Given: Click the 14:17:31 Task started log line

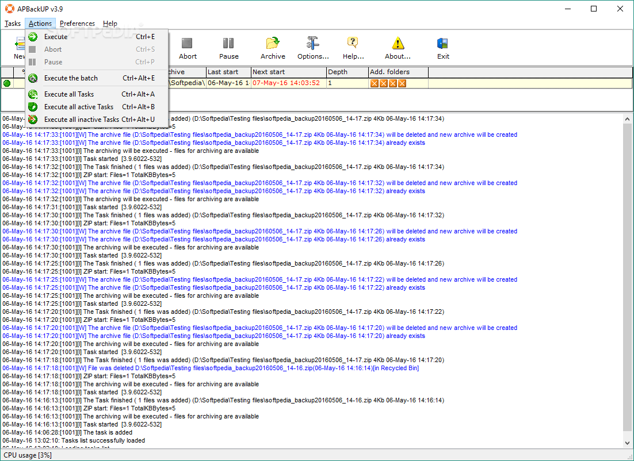Looking at the screenshot, I should (x=82, y=207).
